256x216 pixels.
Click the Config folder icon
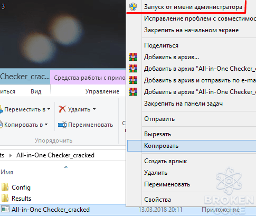pyautogui.click(x=5, y=187)
